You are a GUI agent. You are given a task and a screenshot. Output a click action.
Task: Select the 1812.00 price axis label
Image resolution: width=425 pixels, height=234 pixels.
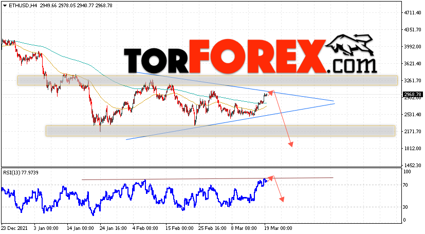click(x=412, y=148)
